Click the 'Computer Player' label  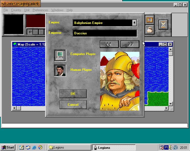point(83,54)
